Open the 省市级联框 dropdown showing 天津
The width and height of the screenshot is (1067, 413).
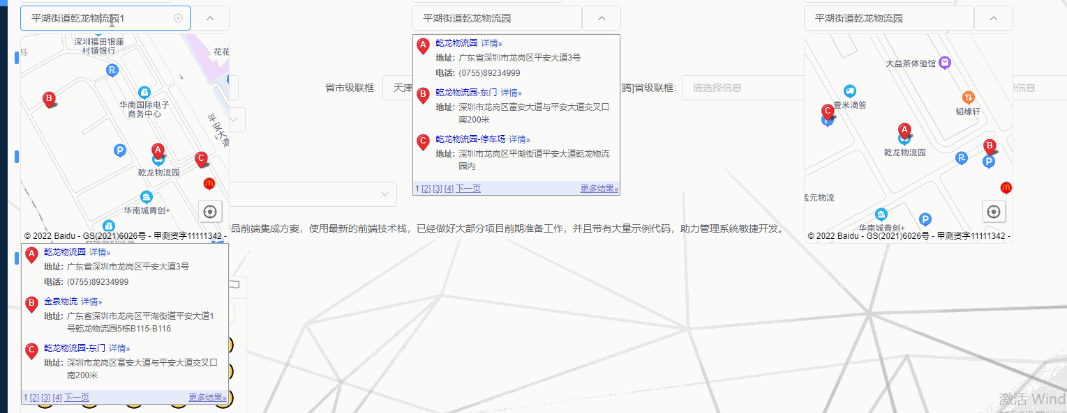click(x=397, y=88)
